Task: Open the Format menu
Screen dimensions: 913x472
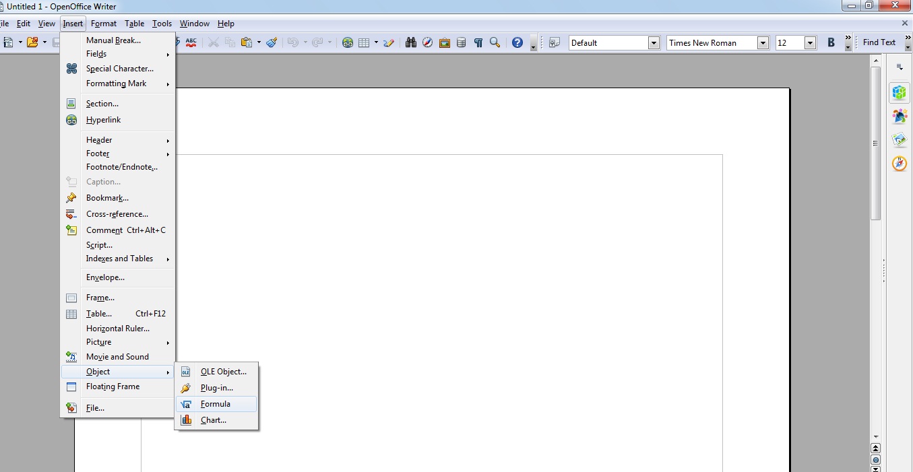Action: click(x=104, y=24)
